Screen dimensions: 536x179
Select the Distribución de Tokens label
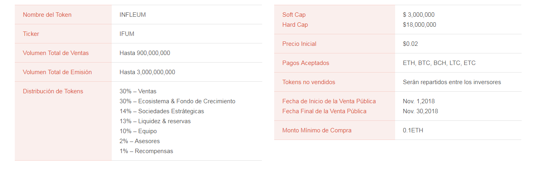tap(53, 91)
